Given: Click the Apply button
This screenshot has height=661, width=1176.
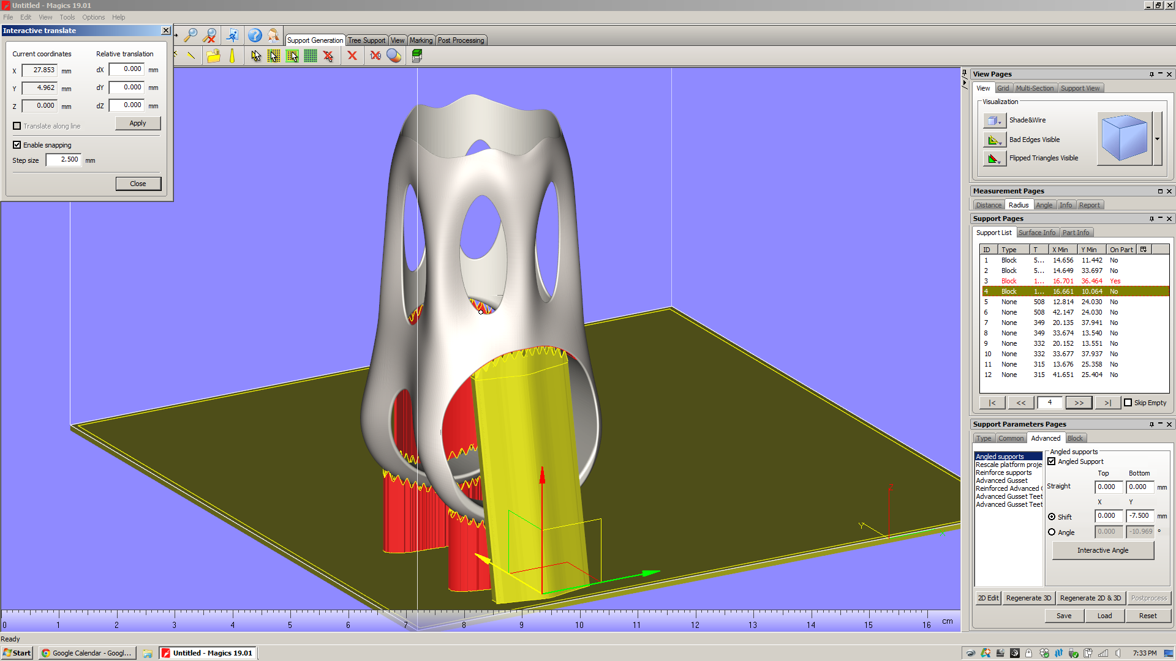Looking at the screenshot, I should pyautogui.click(x=138, y=122).
